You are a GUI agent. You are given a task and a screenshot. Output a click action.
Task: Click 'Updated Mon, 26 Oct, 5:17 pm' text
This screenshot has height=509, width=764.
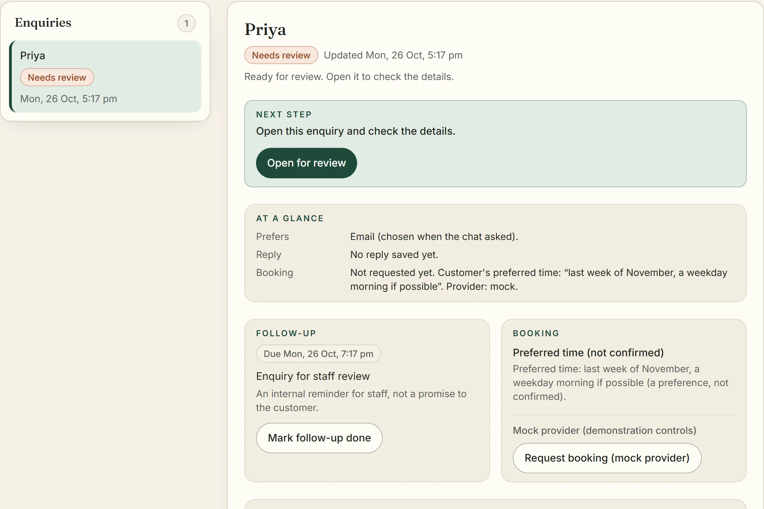point(393,55)
